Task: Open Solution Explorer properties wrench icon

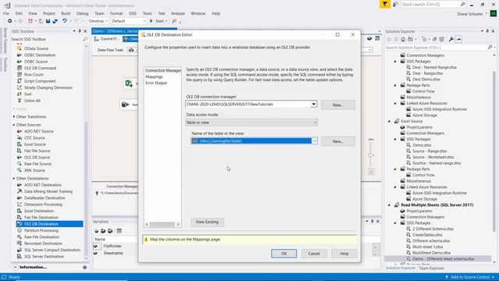Action: [x=451, y=39]
